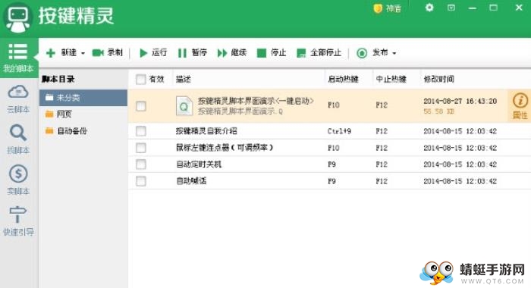Minimize the 按键精灵 window
The image size is (531, 288).
pyautogui.click(x=473, y=8)
